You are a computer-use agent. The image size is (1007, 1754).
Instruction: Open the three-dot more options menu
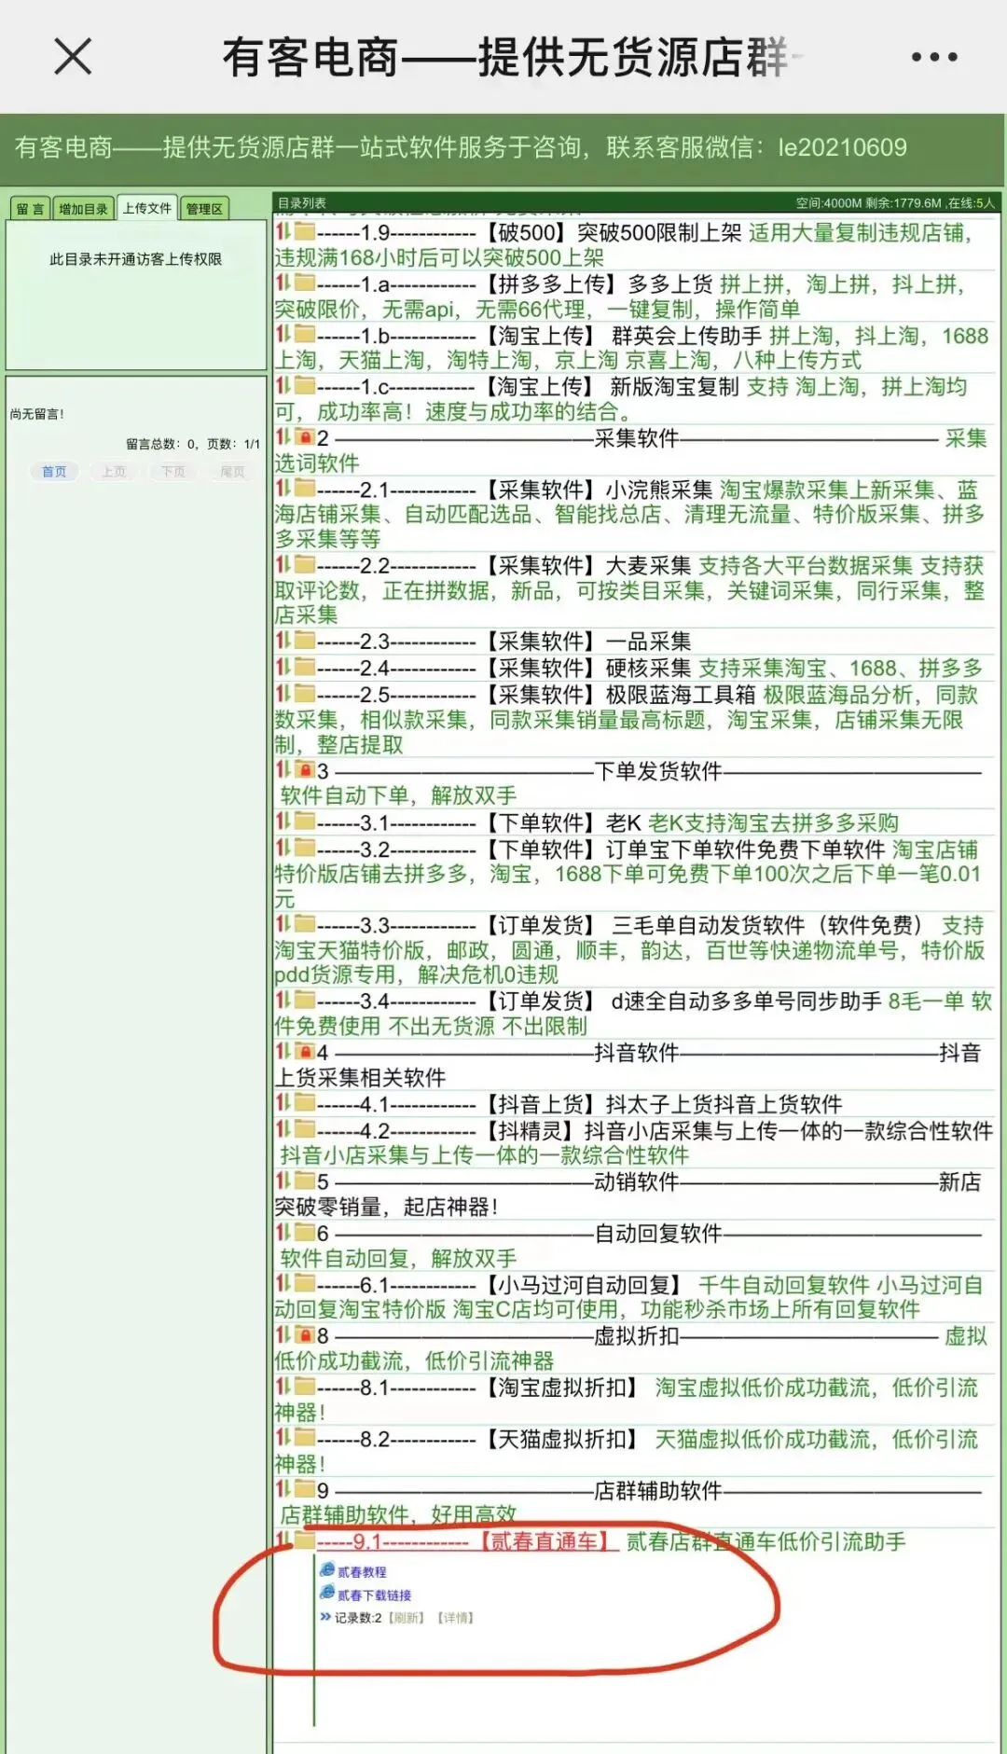(x=934, y=57)
